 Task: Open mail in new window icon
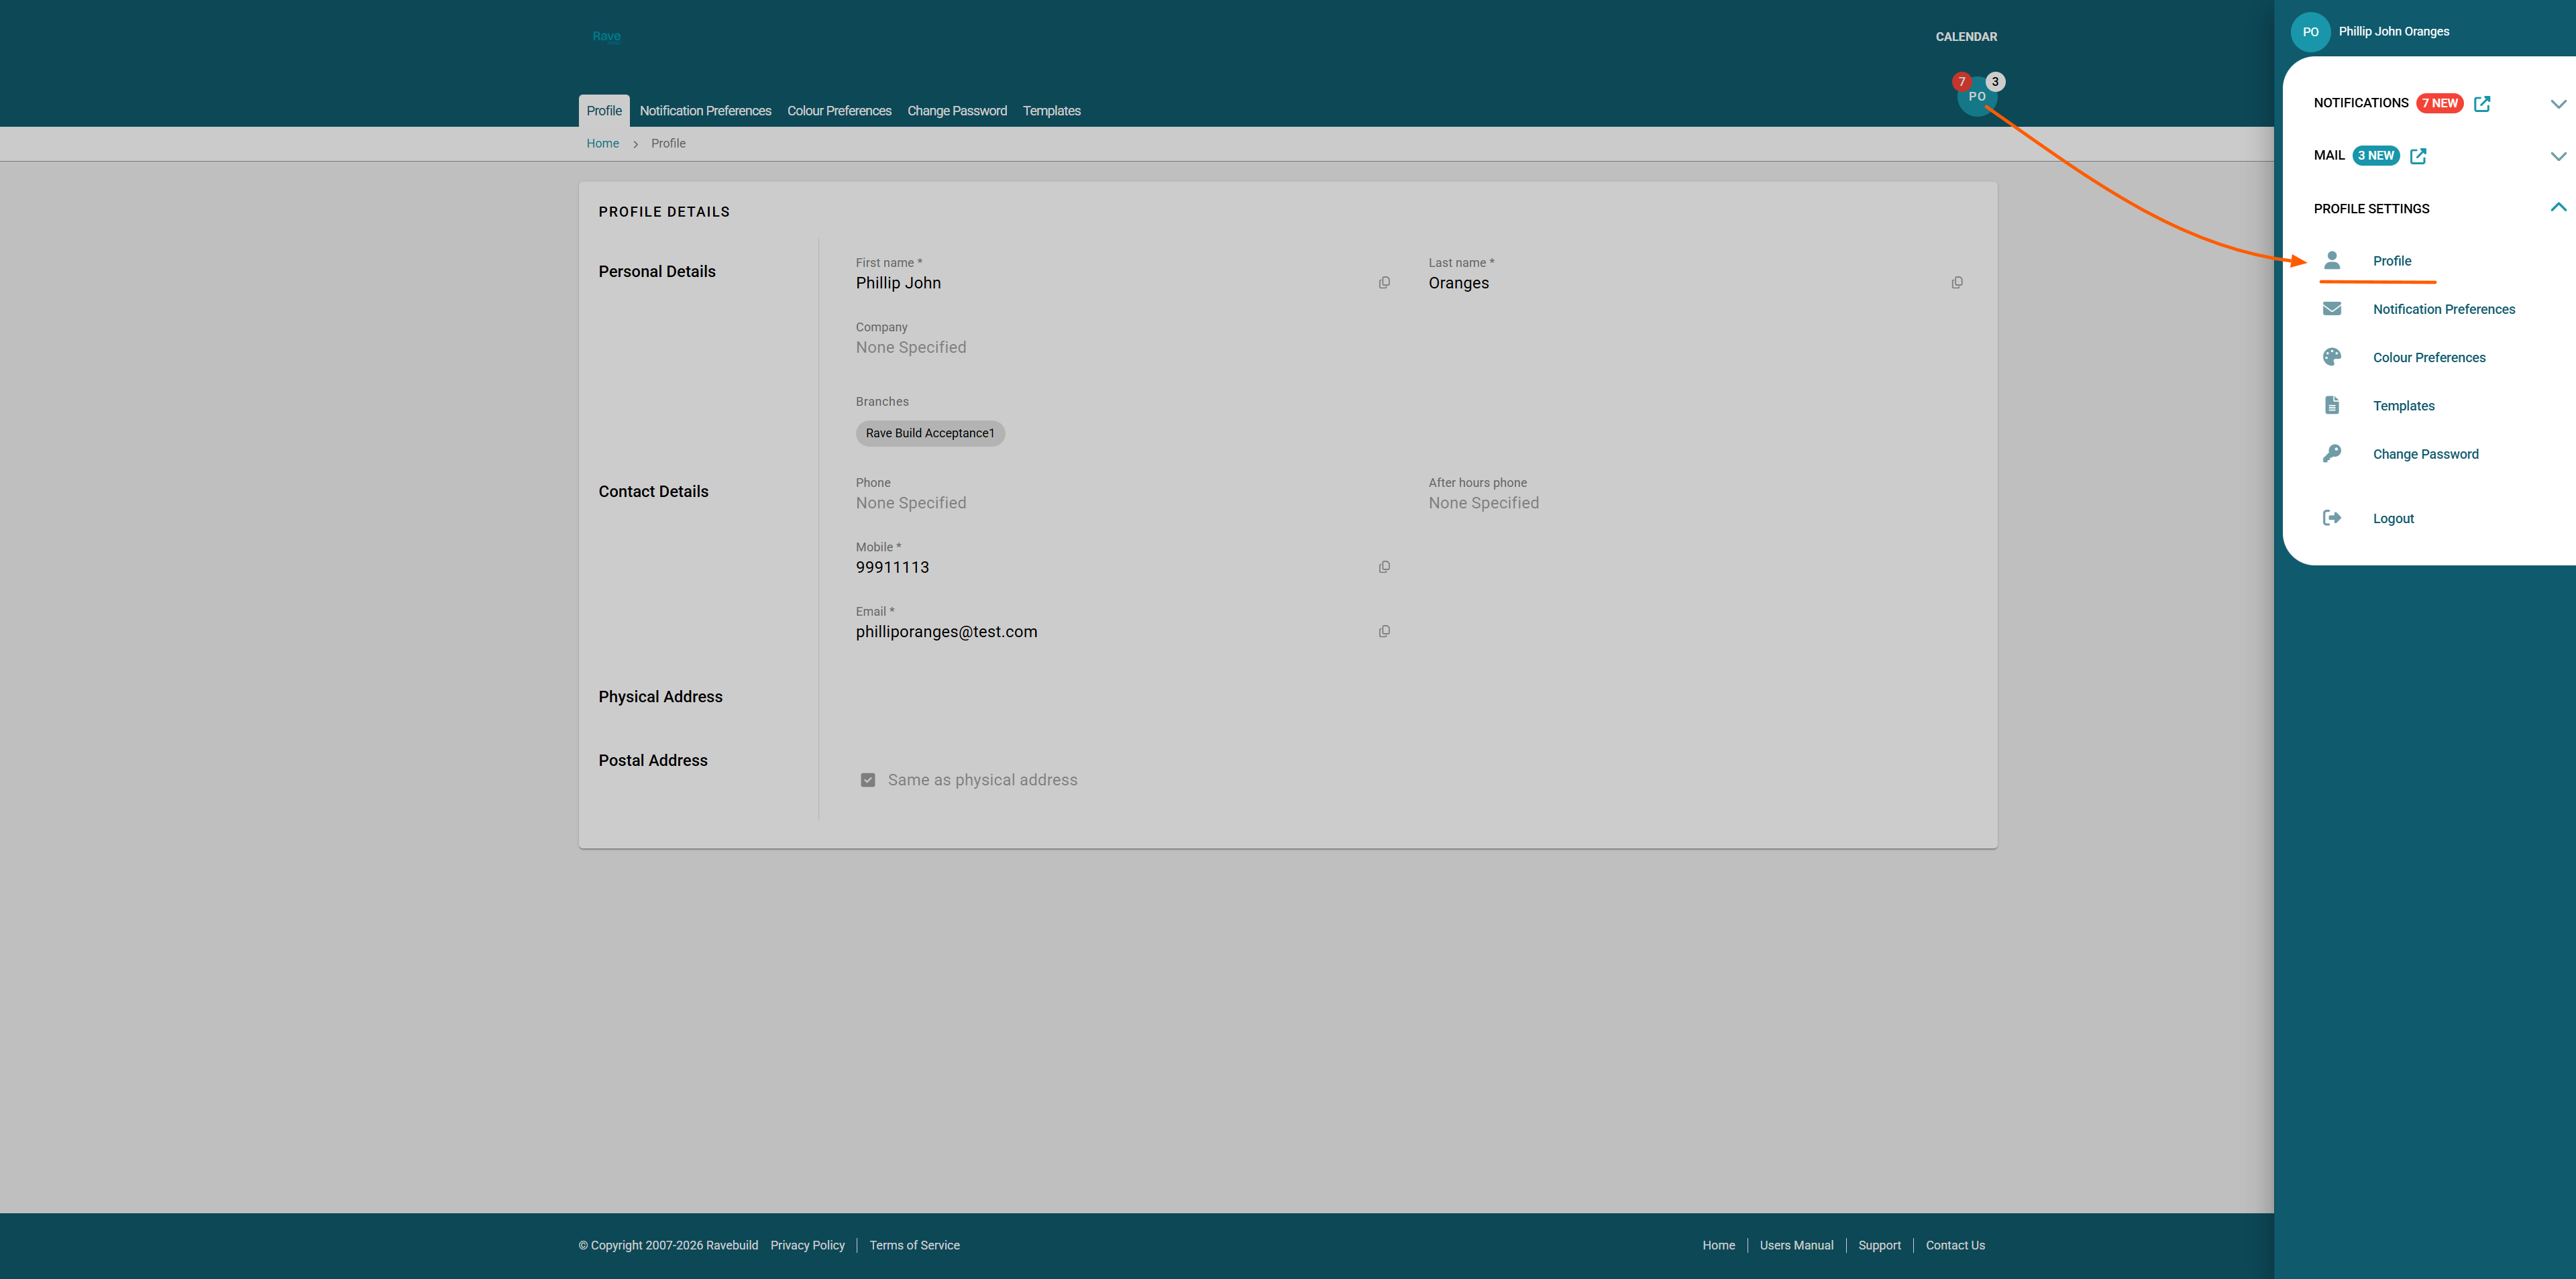[2418, 156]
